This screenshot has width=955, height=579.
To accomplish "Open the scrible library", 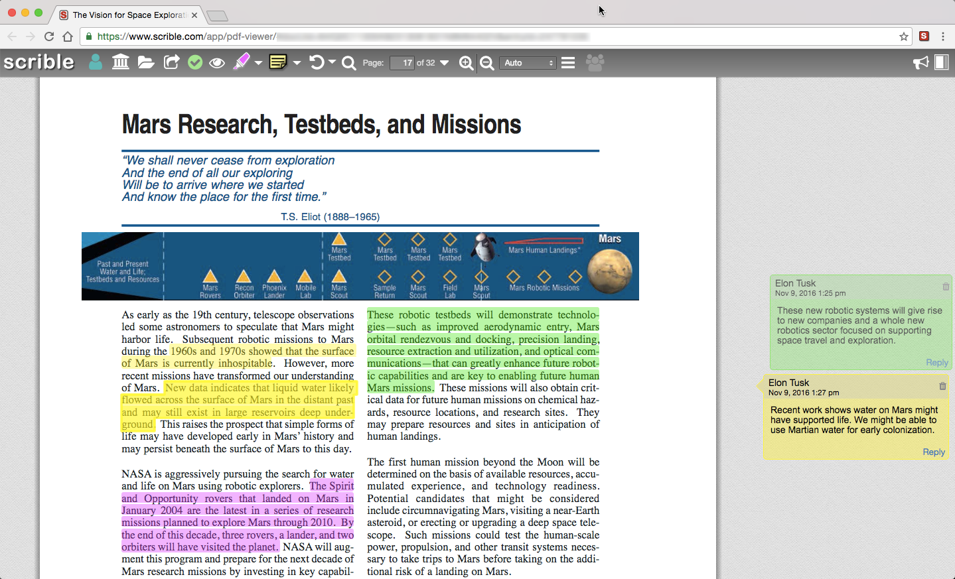I will pyautogui.click(x=120, y=62).
